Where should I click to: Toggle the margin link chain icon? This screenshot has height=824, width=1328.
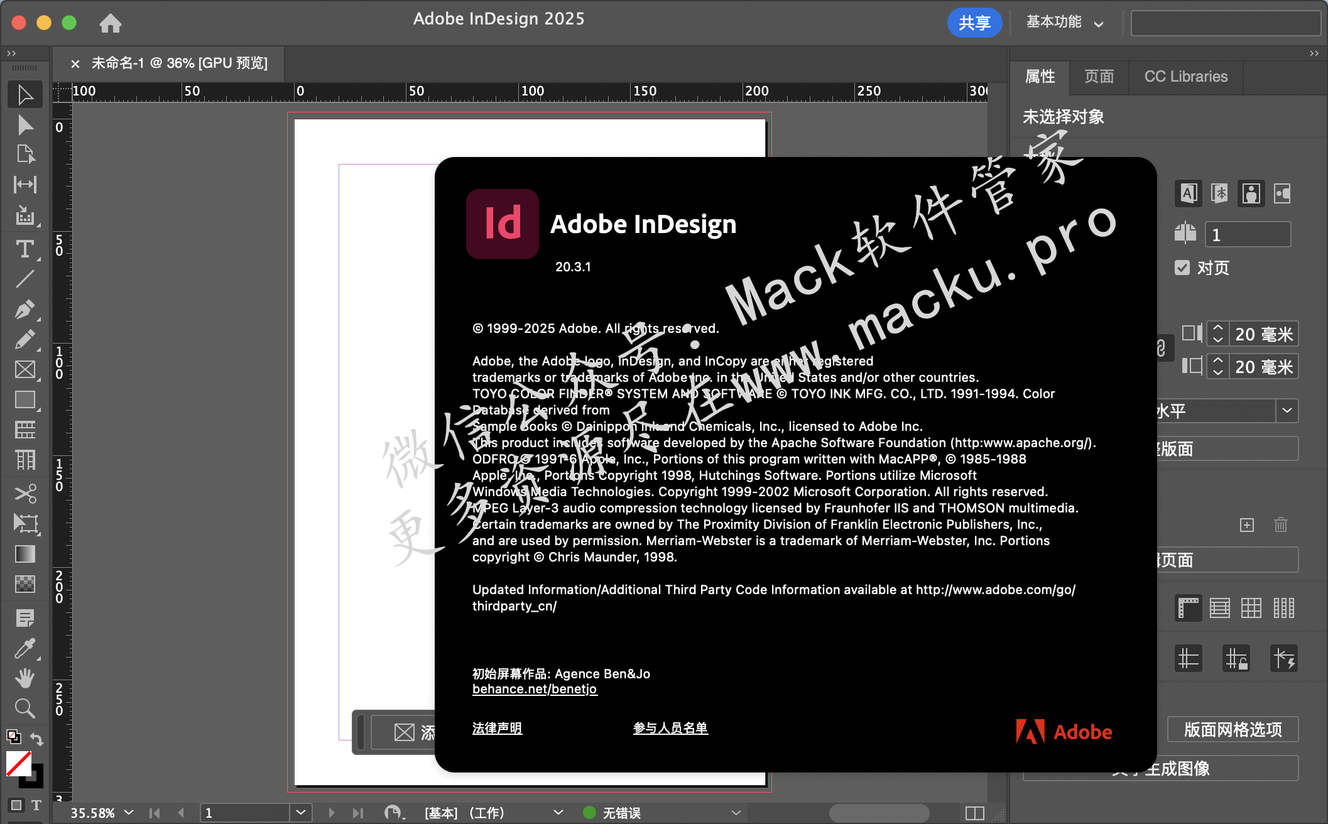(1161, 349)
